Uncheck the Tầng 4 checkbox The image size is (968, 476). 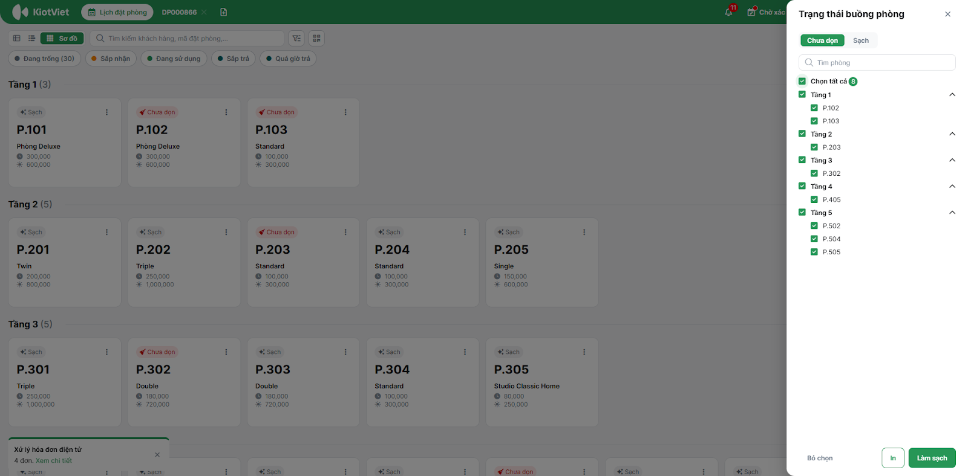coord(802,186)
